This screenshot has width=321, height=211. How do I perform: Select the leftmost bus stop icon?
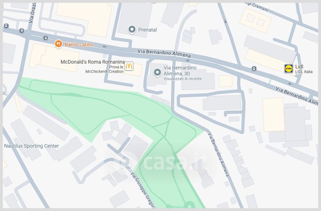point(6,26)
